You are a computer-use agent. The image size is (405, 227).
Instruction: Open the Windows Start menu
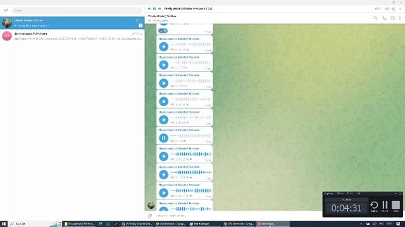coord(4,224)
